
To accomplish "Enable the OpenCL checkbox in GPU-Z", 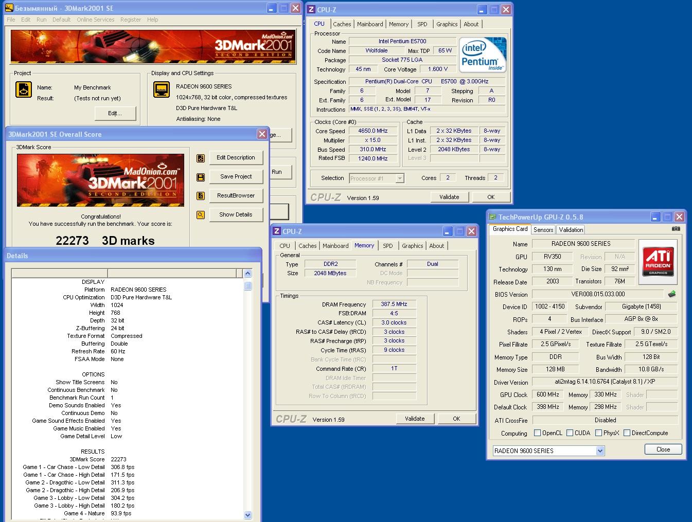I will click(537, 433).
